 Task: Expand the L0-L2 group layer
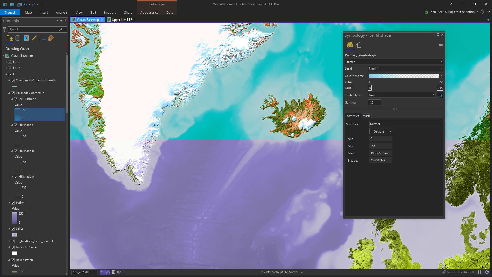point(6,62)
